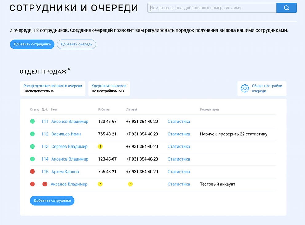This screenshot has height=225, width=305.
Task: Open Статистика for extension 114
Action: click(x=179, y=159)
